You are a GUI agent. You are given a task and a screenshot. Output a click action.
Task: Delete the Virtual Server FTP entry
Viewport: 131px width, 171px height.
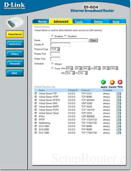click(120, 94)
